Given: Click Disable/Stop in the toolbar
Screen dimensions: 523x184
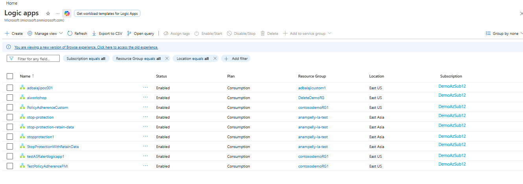Looking at the screenshot, I should [x=241, y=33].
